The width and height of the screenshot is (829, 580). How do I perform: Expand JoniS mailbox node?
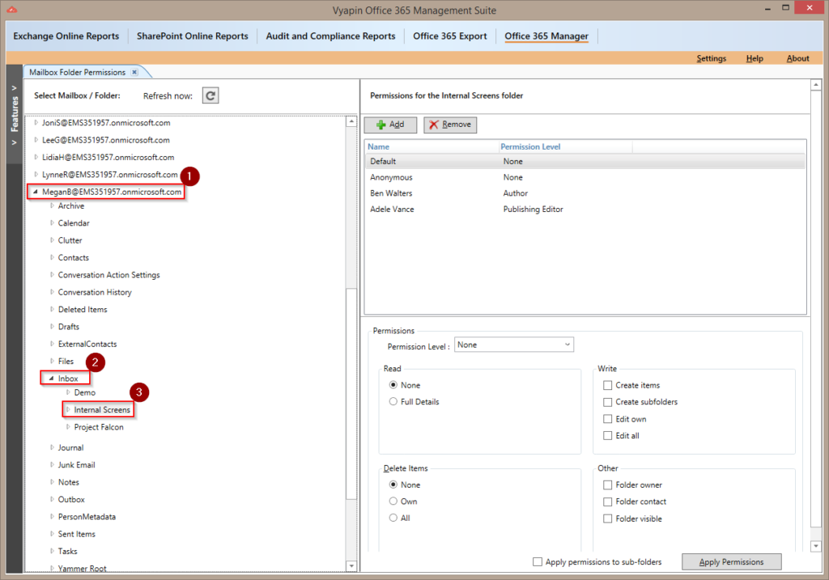tap(36, 122)
